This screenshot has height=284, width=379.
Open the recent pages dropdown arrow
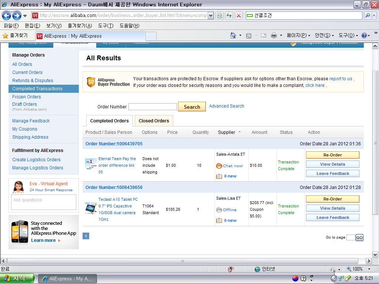click(25, 16)
